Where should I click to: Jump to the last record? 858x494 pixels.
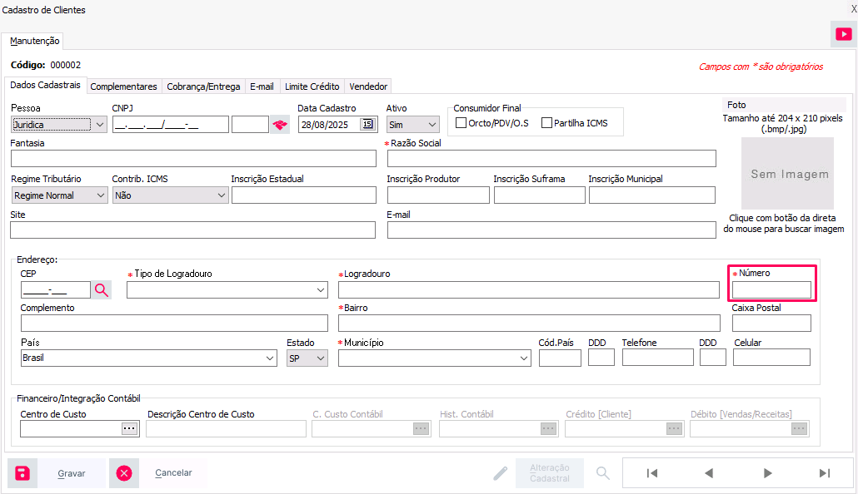[824, 473]
